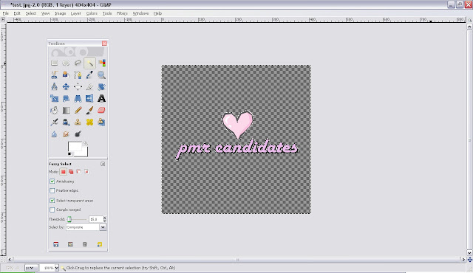Screen dimensions: 473x273
Task: Select the Paintbrush tool
Action: [x=89, y=110]
